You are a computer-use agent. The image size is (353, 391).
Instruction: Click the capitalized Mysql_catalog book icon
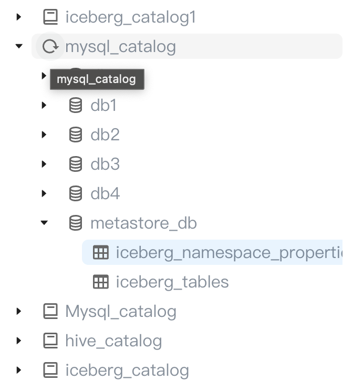(x=50, y=312)
